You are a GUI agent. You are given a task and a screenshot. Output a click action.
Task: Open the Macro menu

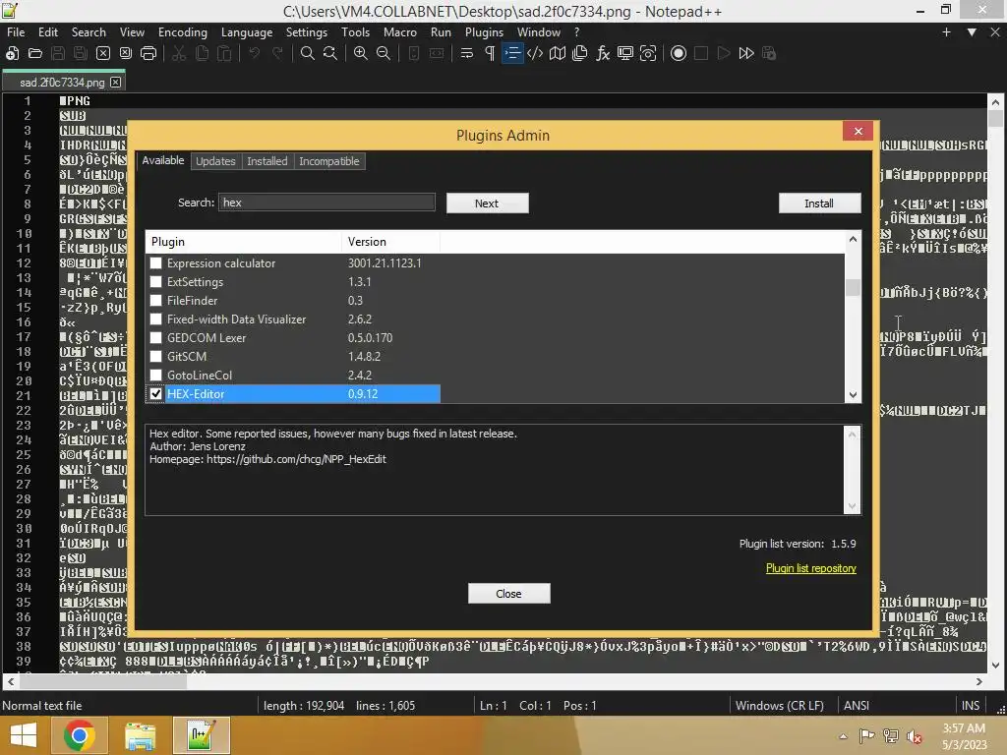pyautogui.click(x=400, y=32)
